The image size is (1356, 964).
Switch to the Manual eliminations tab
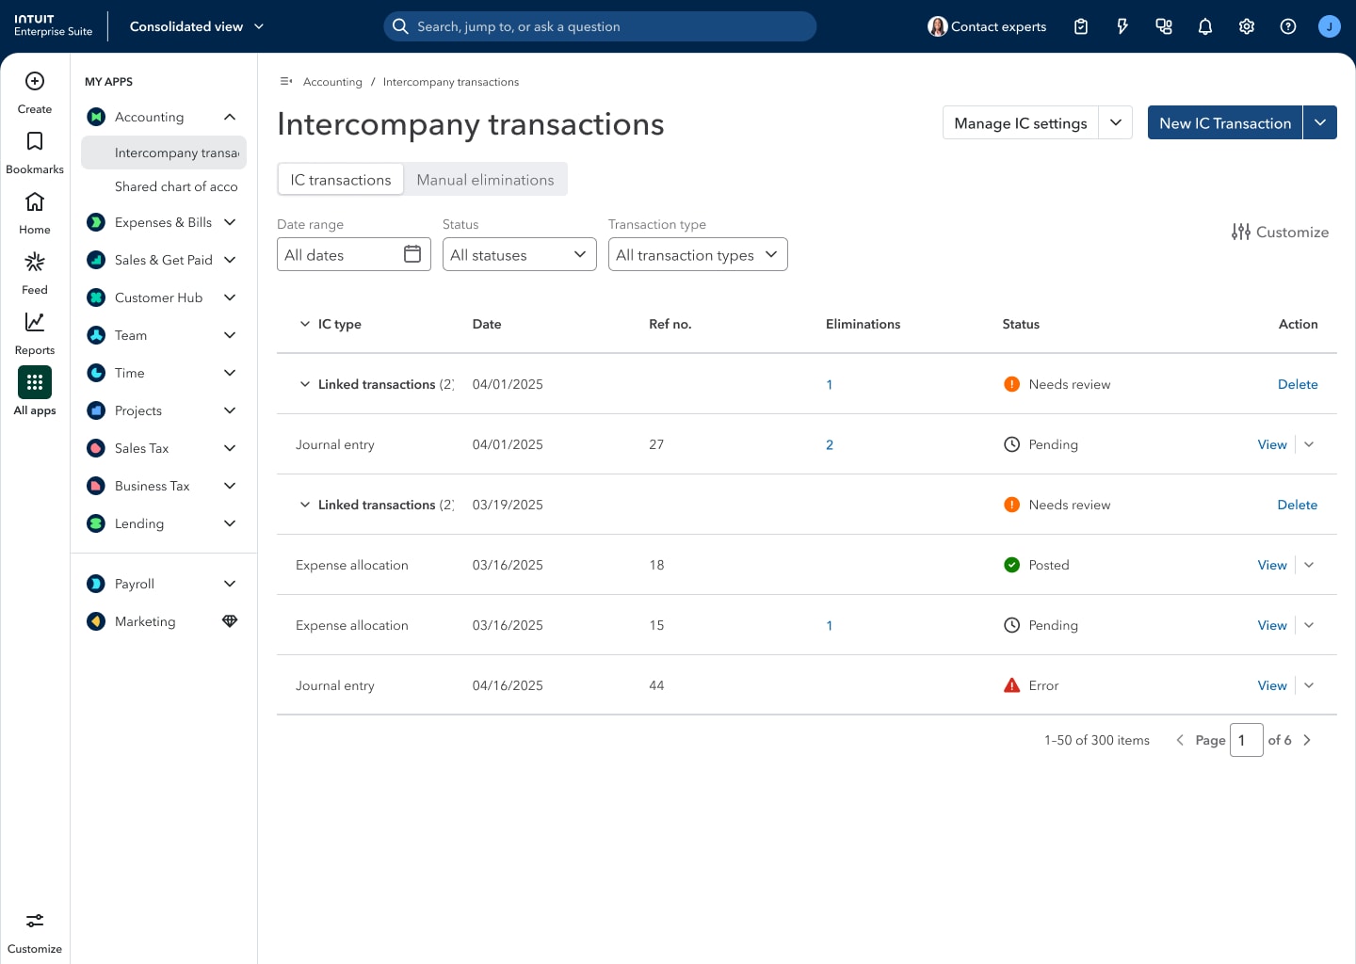486,179
